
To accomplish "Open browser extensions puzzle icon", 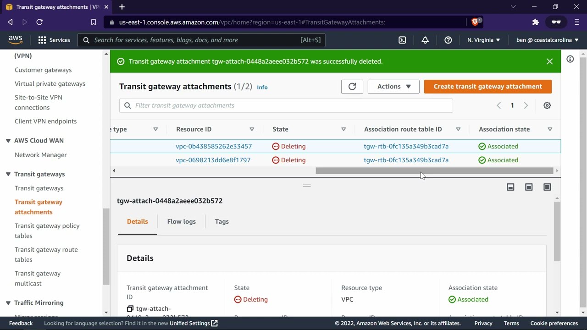I will 535,22.
